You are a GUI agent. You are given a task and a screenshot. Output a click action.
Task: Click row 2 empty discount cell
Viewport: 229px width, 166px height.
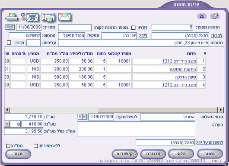point(19,69)
